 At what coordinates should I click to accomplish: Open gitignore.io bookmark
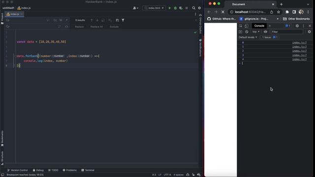[253, 19]
